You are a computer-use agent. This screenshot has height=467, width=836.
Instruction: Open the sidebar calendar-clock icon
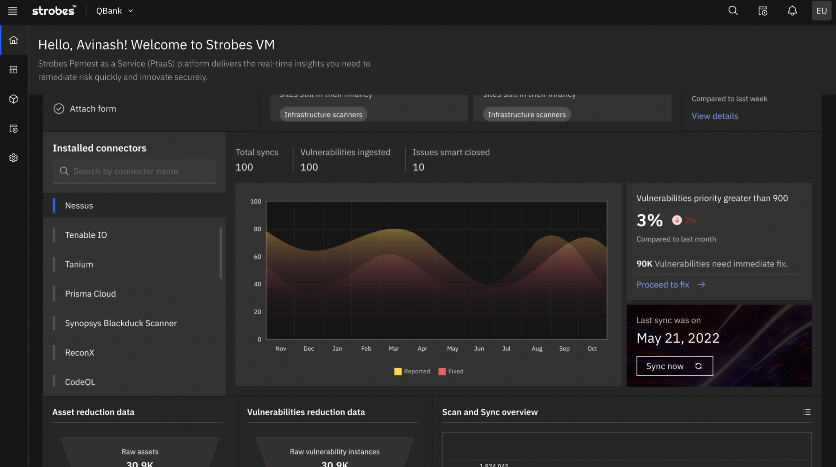click(x=13, y=128)
